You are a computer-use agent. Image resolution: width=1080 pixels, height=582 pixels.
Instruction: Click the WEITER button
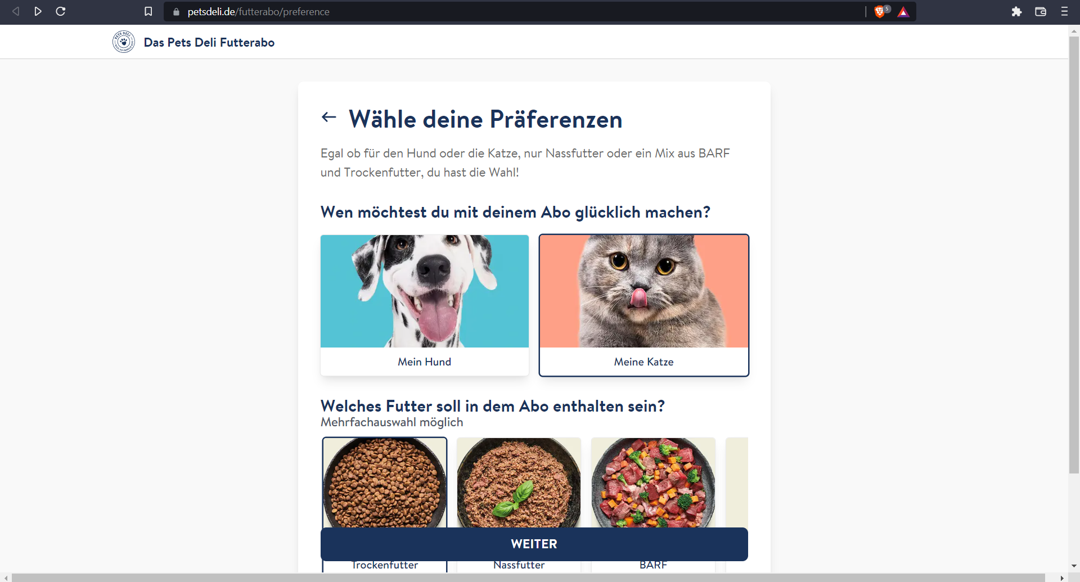click(534, 544)
